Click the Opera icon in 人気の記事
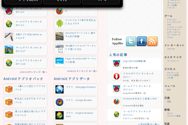Image resolution: width=188 pixels, height=125 pixels. 116,76
